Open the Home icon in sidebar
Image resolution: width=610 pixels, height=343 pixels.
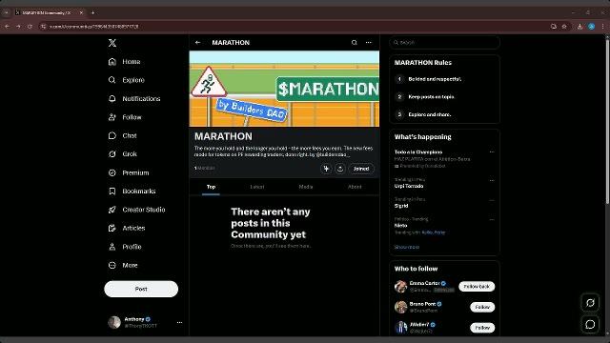coord(112,61)
